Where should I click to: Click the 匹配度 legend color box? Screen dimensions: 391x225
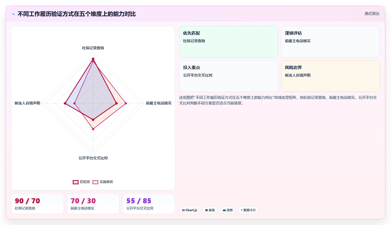tap(76, 182)
